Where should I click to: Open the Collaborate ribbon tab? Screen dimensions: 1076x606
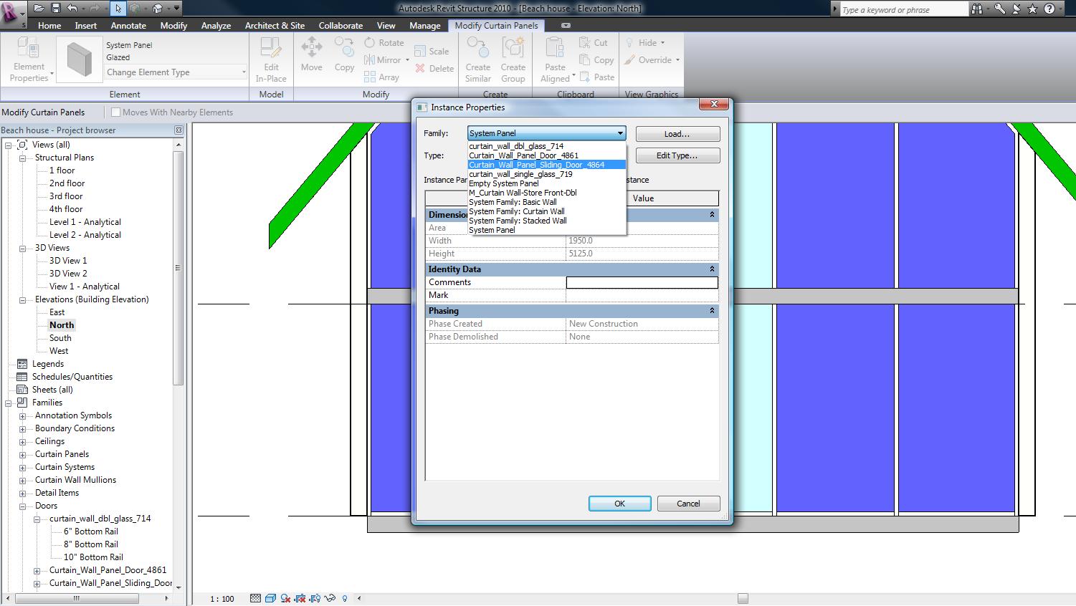click(341, 26)
